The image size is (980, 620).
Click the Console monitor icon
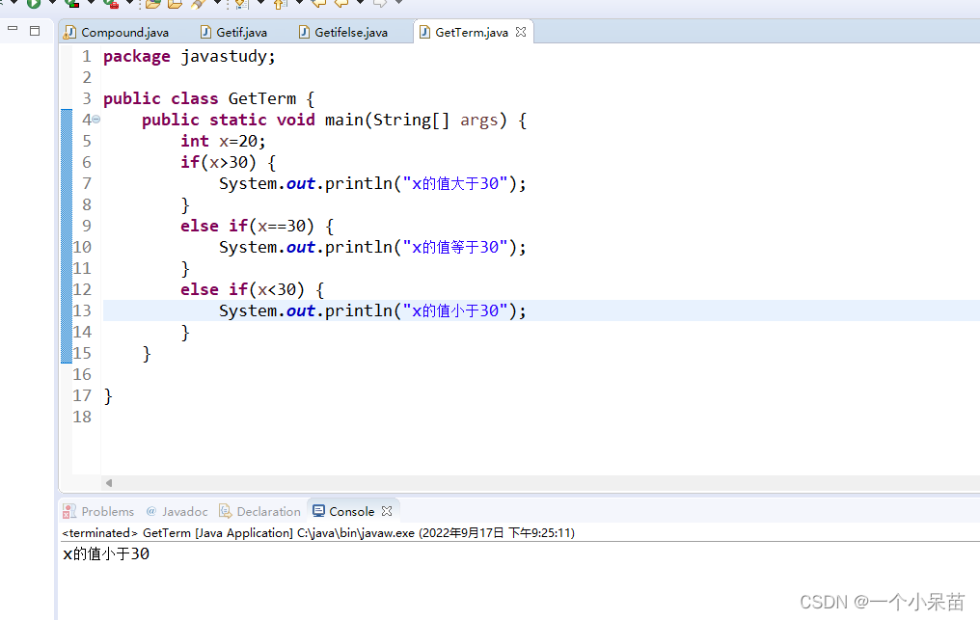(318, 511)
